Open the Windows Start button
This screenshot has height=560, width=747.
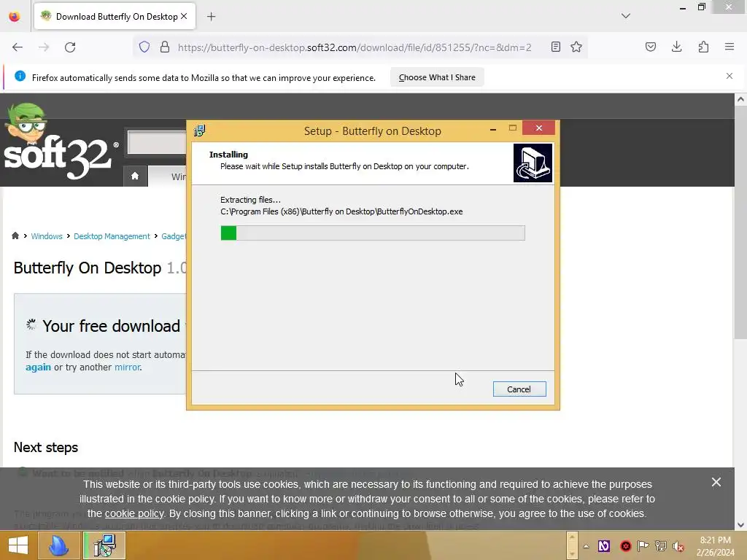(18, 545)
